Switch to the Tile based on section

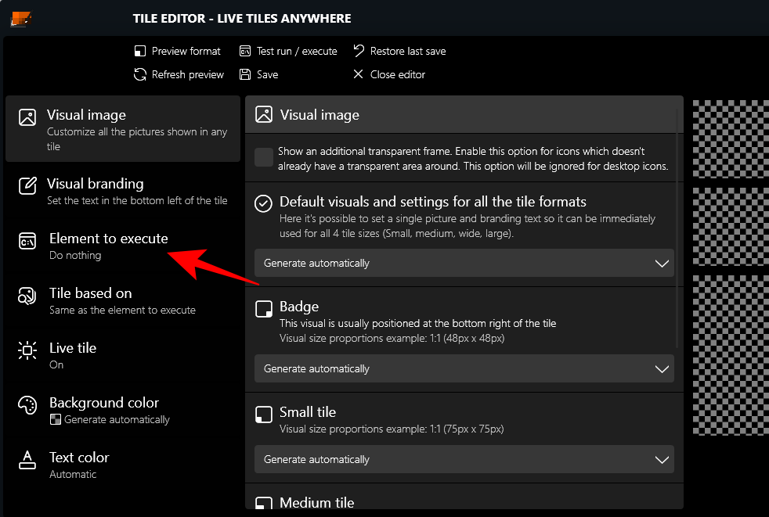pos(122,301)
